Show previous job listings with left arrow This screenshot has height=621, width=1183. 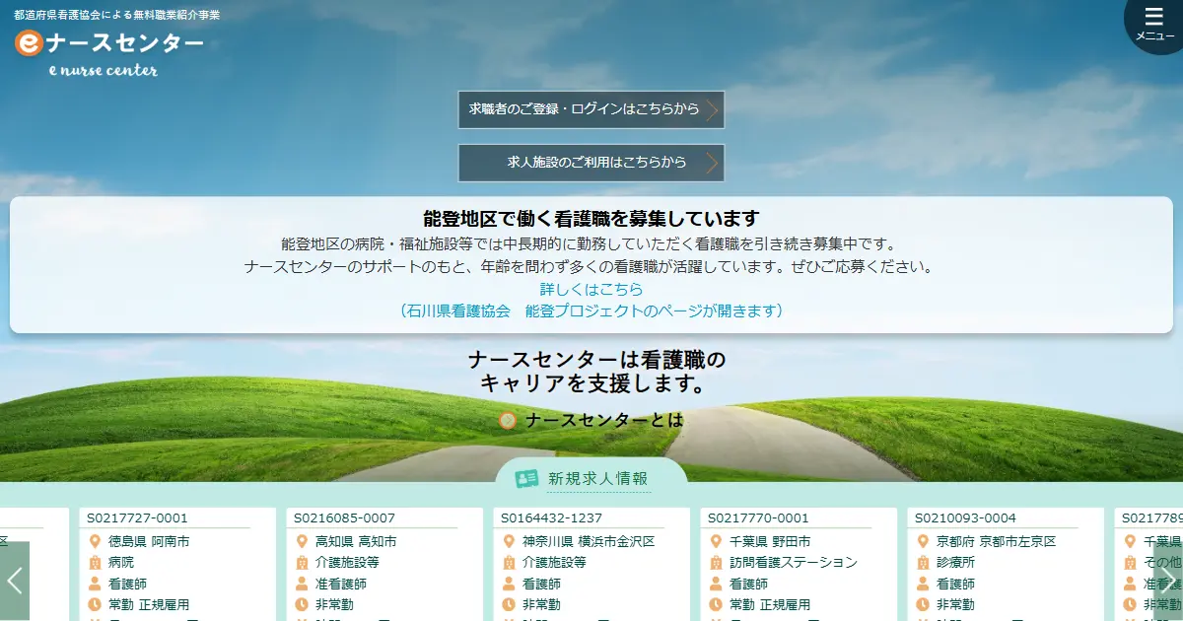click(15, 581)
